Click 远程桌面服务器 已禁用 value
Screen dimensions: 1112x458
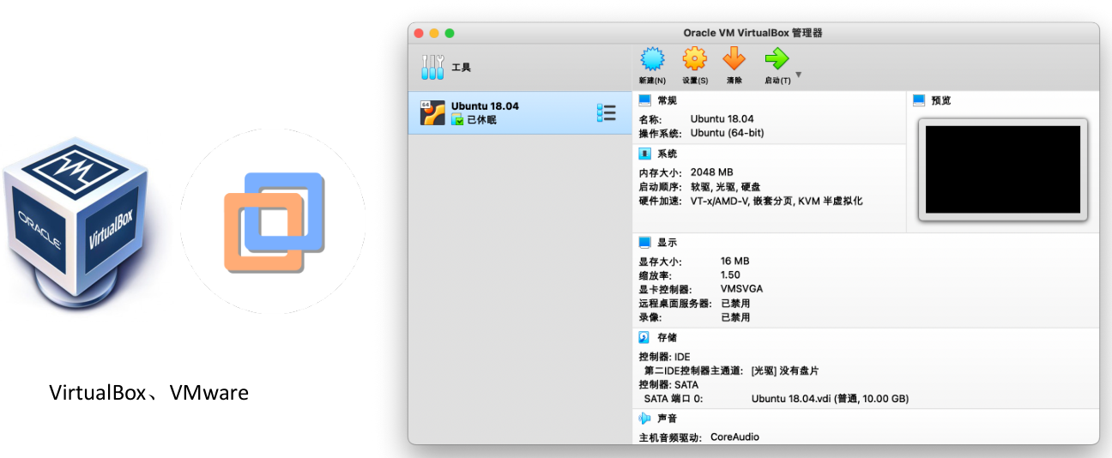point(735,304)
